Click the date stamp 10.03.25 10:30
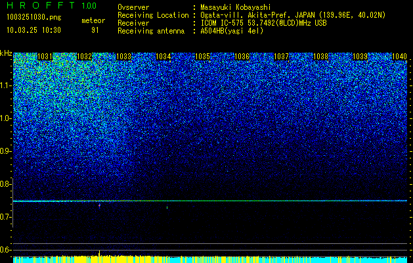Image resolution: width=413 pixels, height=263 pixels. coord(33,30)
